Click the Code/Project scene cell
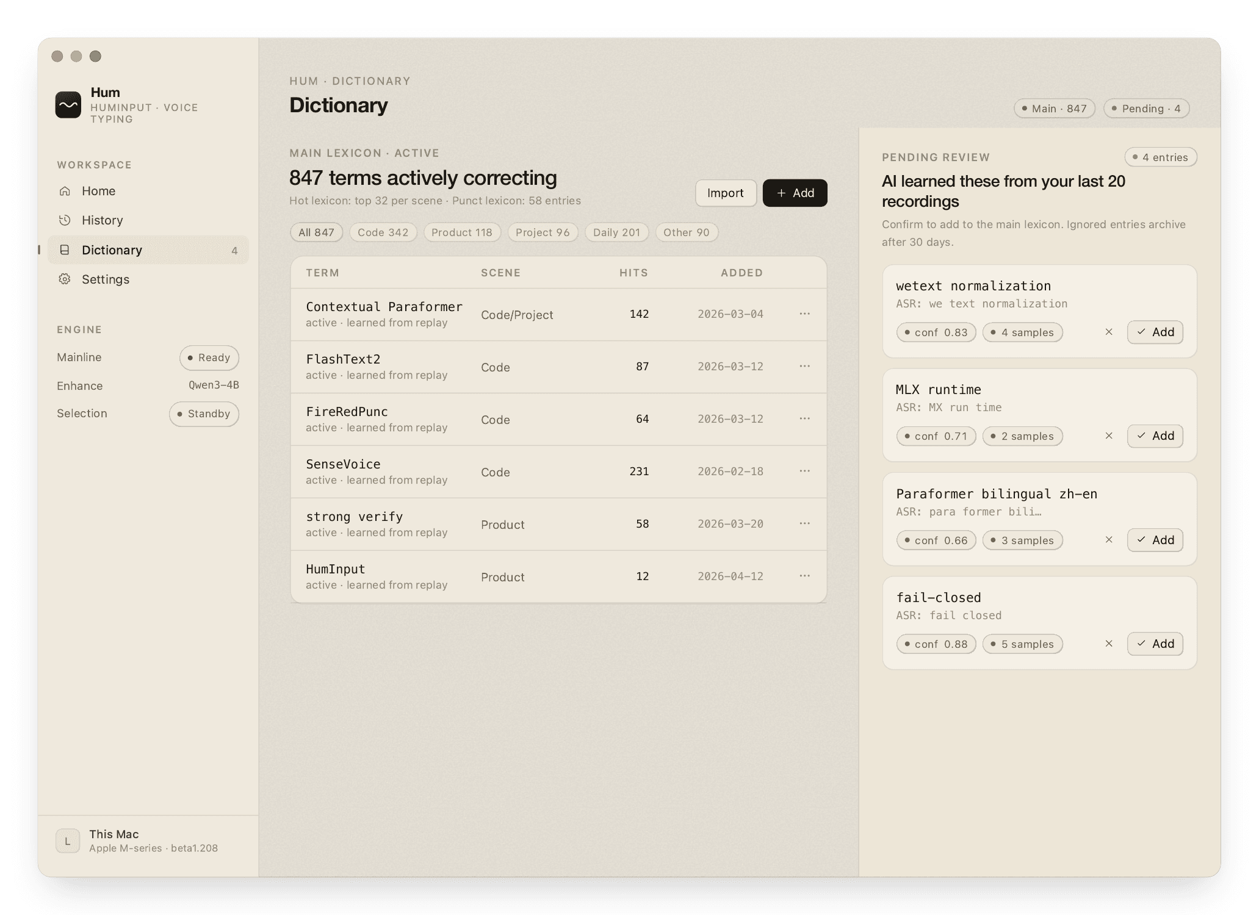 517,315
